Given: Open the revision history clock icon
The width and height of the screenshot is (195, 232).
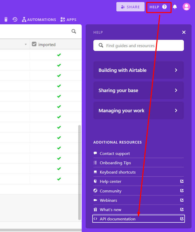Looking at the screenshot, I should [x=15, y=19].
